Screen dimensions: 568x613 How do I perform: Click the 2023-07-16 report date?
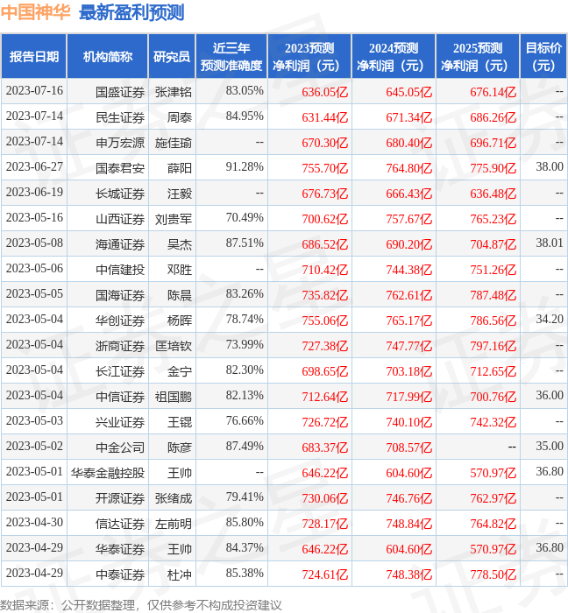(34, 90)
